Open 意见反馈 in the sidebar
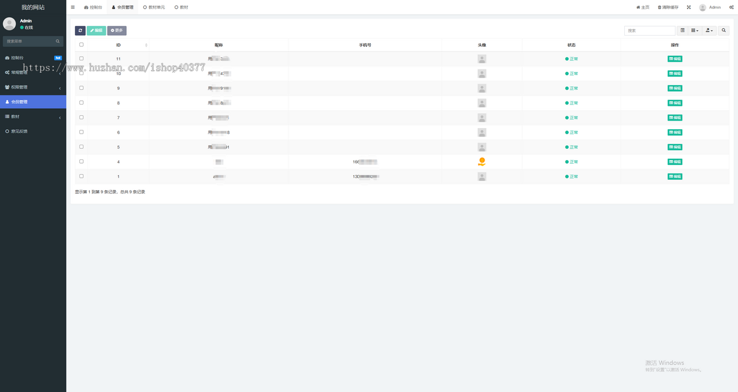 [33, 131]
